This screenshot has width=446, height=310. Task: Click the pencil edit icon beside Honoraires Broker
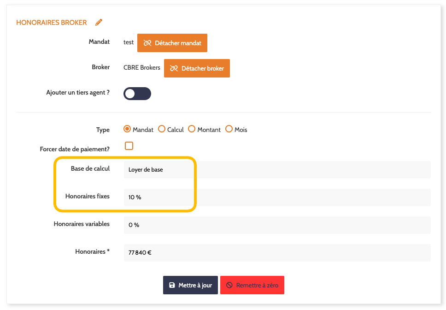pos(99,22)
